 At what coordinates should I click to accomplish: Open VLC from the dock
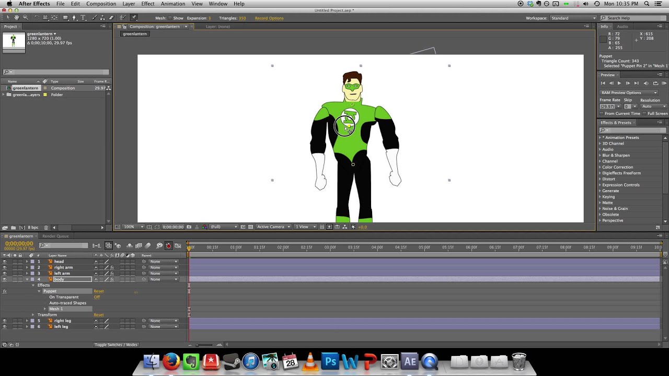click(310, 361)
